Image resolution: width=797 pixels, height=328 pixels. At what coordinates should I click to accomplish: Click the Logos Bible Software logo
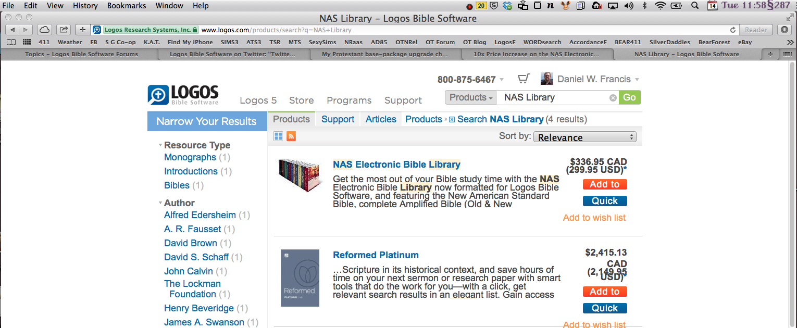183,95
